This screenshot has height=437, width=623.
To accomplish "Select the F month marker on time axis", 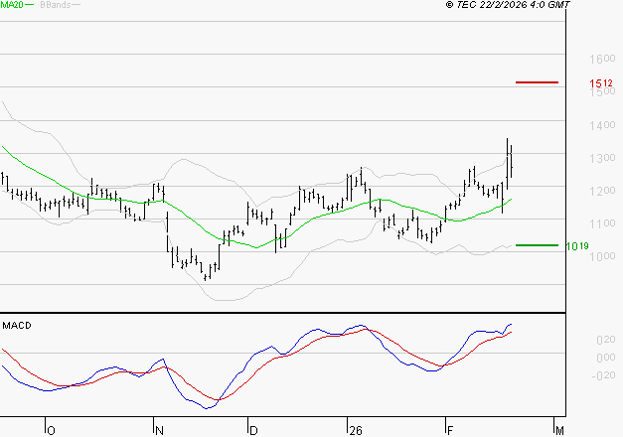I will pyautogui.click(x=450, y=431).
